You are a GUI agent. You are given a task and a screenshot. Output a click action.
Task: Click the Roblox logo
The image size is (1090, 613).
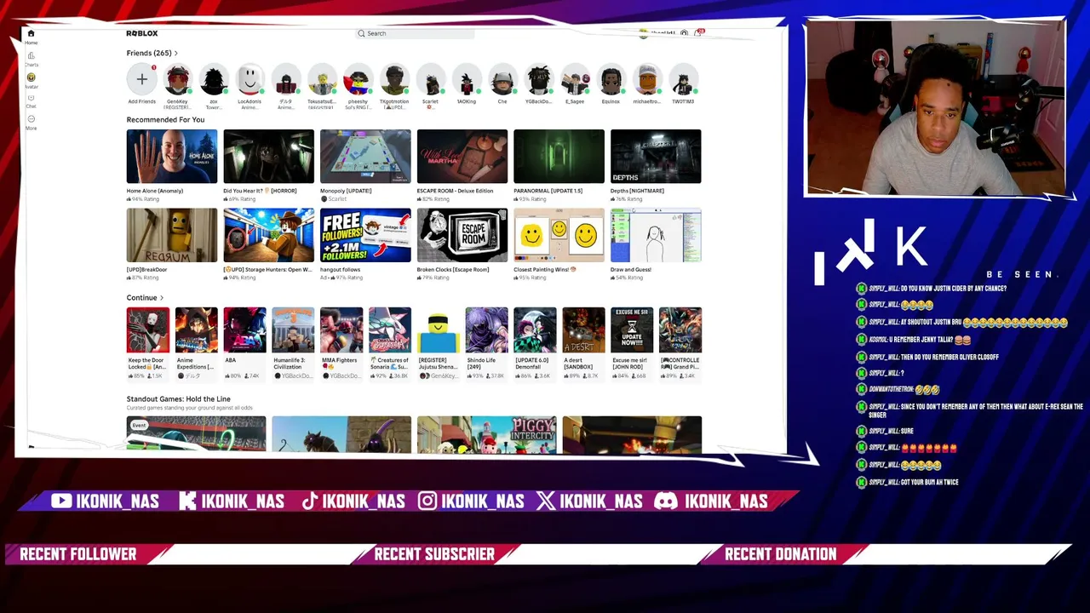pos(142,33)
